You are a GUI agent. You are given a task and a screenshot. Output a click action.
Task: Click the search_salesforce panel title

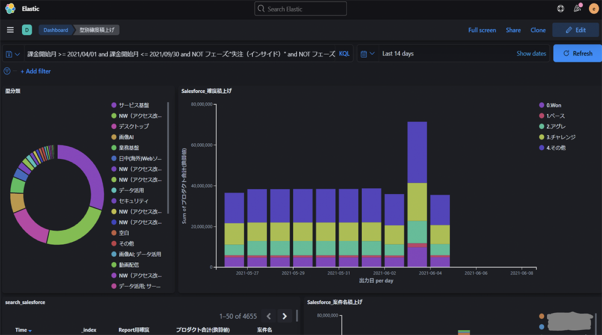[25, 303]
